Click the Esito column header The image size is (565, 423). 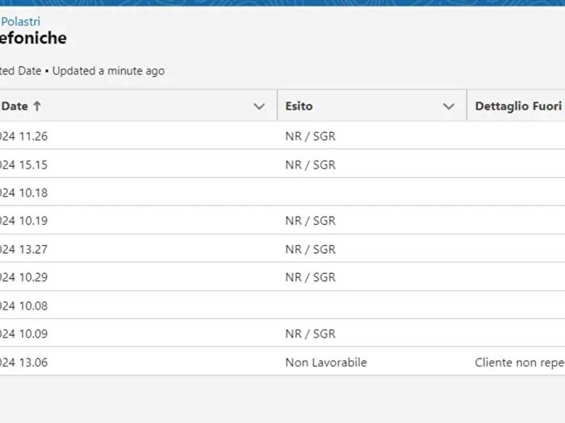click(299, 106)
